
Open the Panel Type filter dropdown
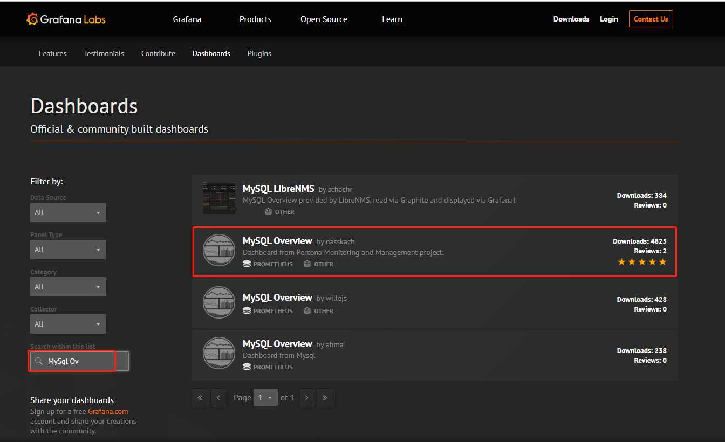tap(68, 250)
